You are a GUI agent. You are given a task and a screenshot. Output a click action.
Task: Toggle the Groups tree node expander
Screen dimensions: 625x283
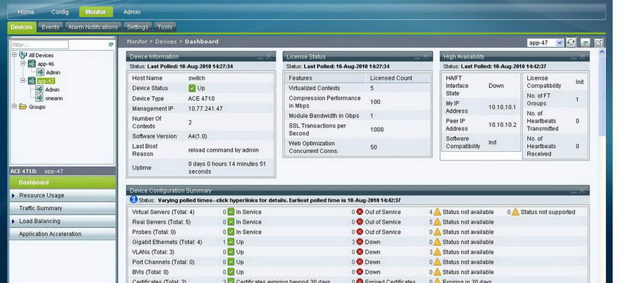[15, 106]
